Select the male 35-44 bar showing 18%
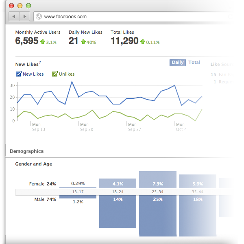 tap(198, 216)
